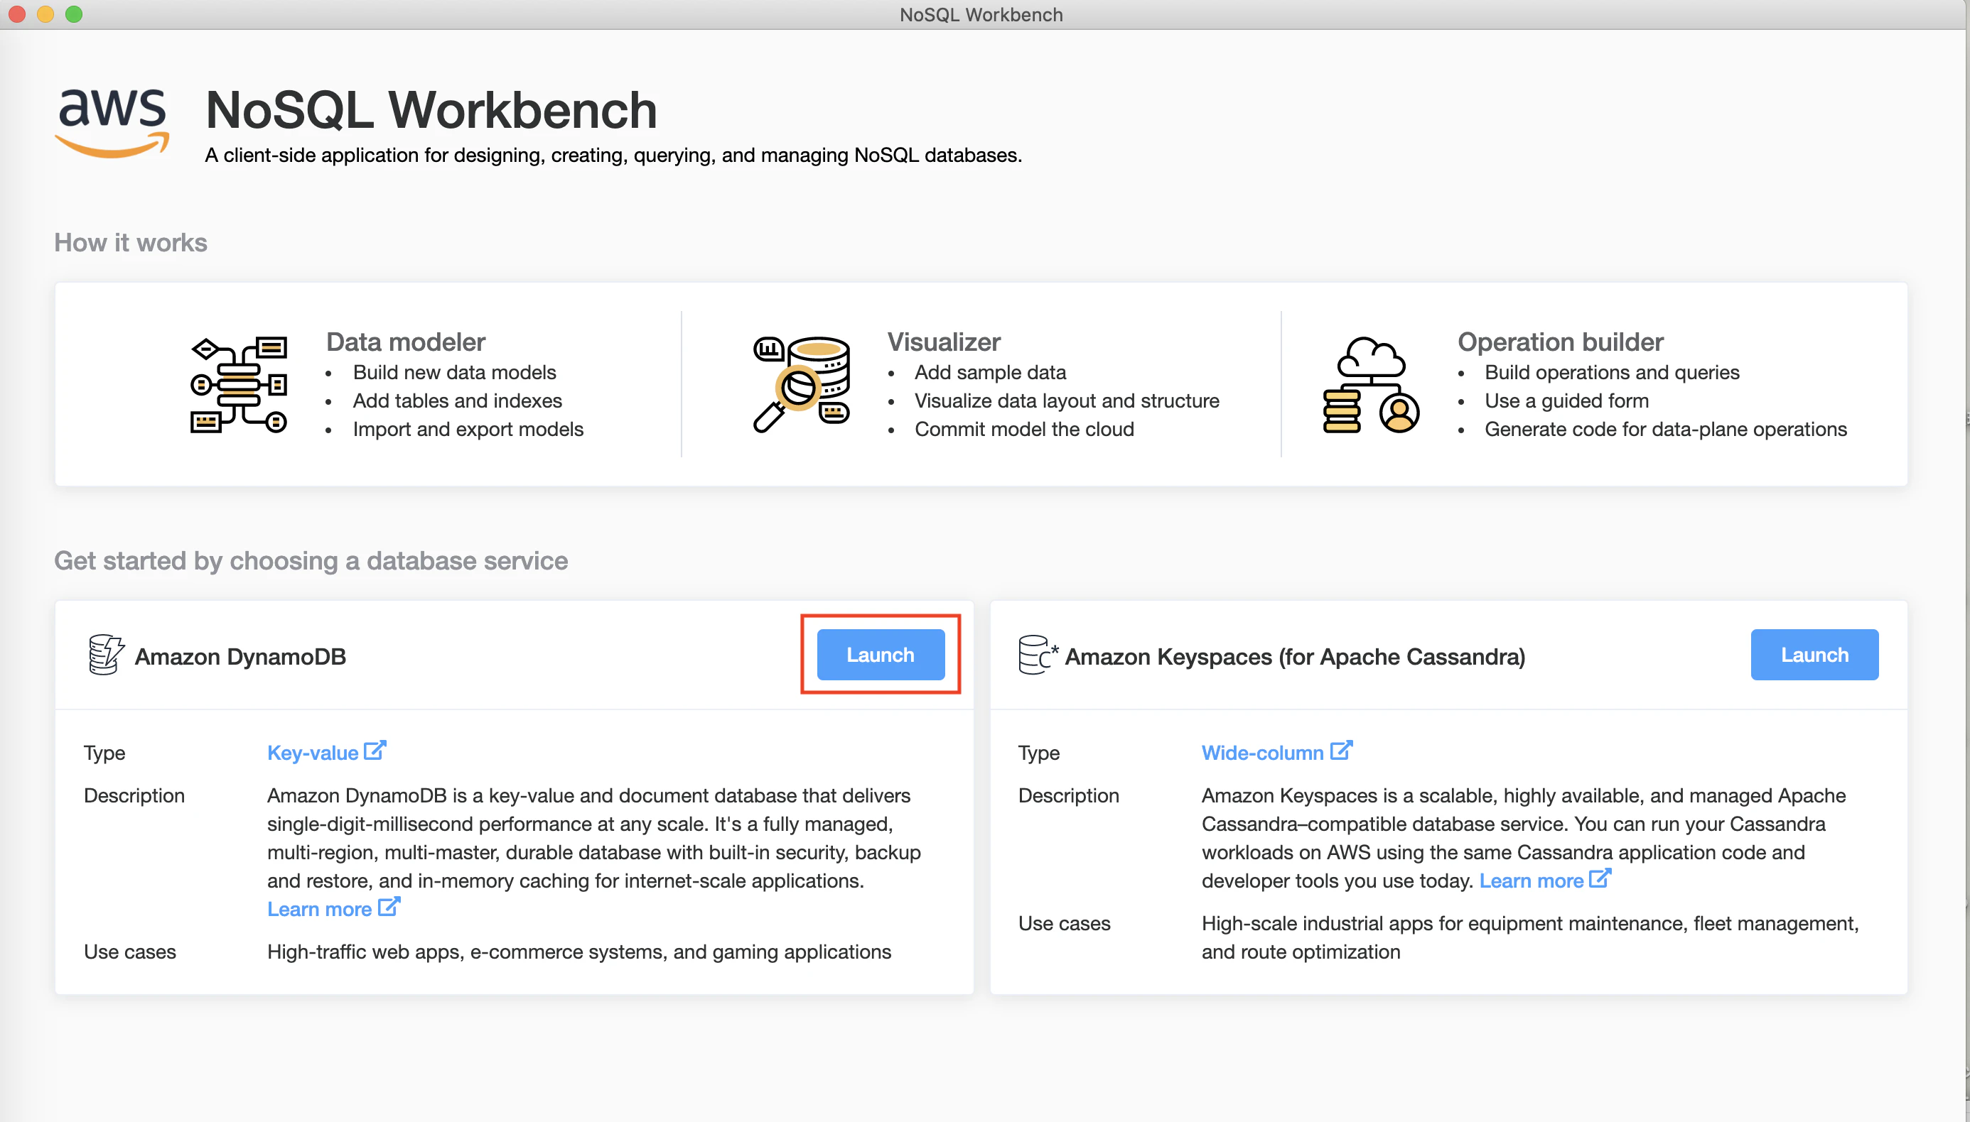Viewport: 1970px width, 1122px height.
Task: Open the Key-value type link
Action: 312,753
